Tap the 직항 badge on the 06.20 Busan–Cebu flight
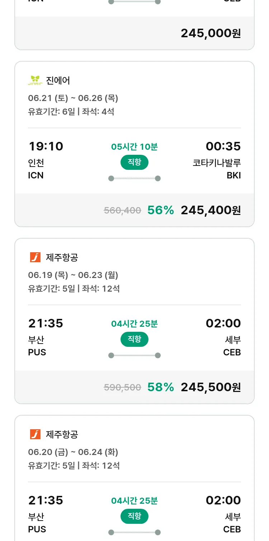Screen dimensions: 269x541 tap(134, 516)
